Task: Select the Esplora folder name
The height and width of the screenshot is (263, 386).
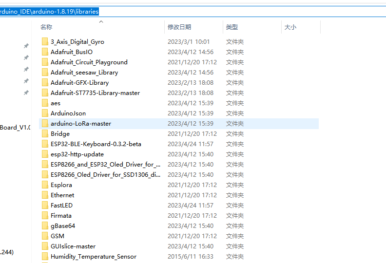Action: pyautogui.click(x=61, y=185)
